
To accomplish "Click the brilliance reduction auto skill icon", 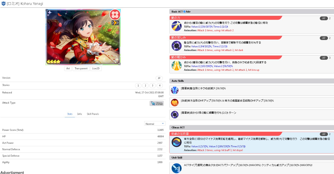I will 175,90.
